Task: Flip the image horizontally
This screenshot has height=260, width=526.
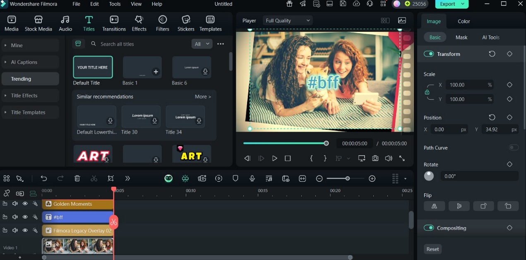Action: click(x=434, y=206)
